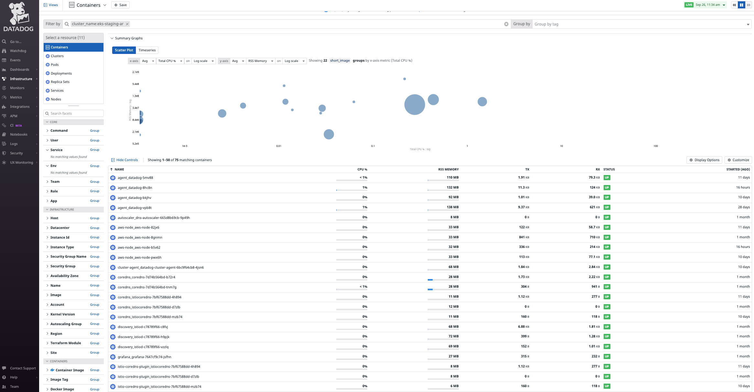Select Nodes resource
Image resolution: width=754 pixels, height=392 pixels.
point(73,99)
